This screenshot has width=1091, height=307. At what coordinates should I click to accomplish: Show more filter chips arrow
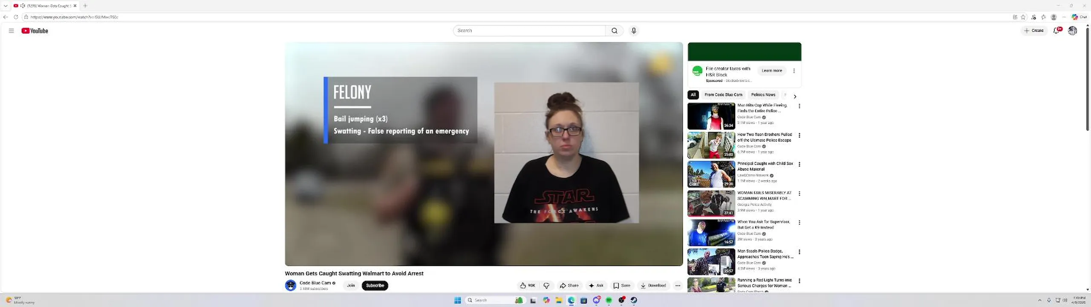pyautogui.click(x=795, y=96)
